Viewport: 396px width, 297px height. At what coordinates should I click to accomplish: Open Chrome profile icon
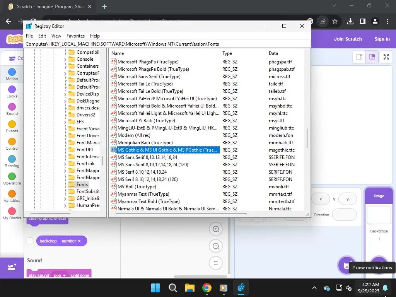pos(375,22)
